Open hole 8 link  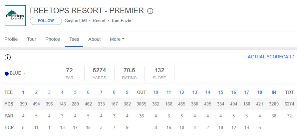(x=114, y=92)
